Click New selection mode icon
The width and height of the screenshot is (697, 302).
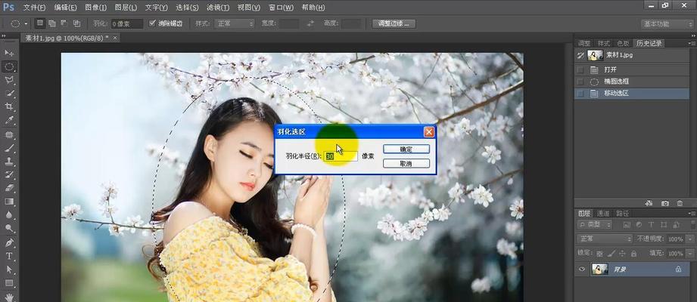tap(40, 23)
